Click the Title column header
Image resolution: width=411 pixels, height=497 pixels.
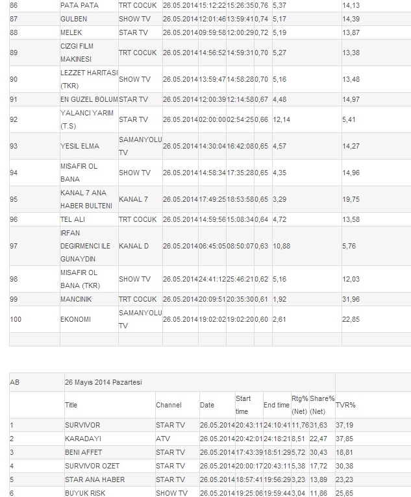(x=71, y=405)
